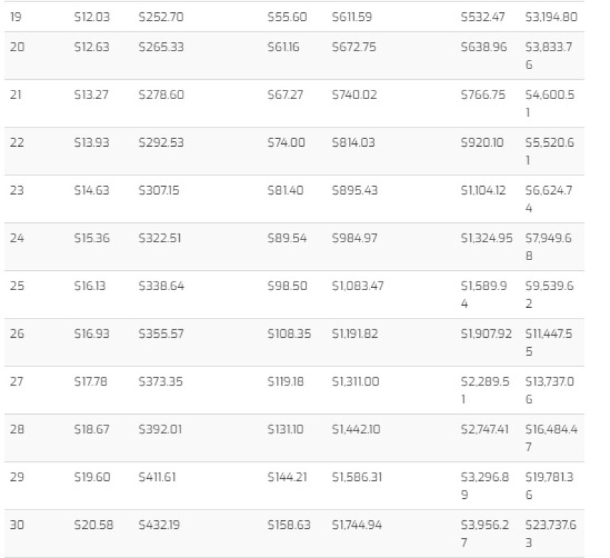Select the $766.75 value in row 21
610x558 pixels.
coord(483,95)
